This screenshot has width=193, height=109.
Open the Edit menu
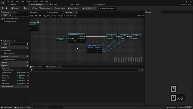point(12,1)
